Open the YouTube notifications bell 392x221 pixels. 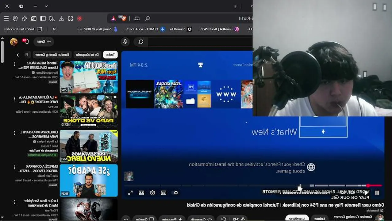tap(26, 41)
